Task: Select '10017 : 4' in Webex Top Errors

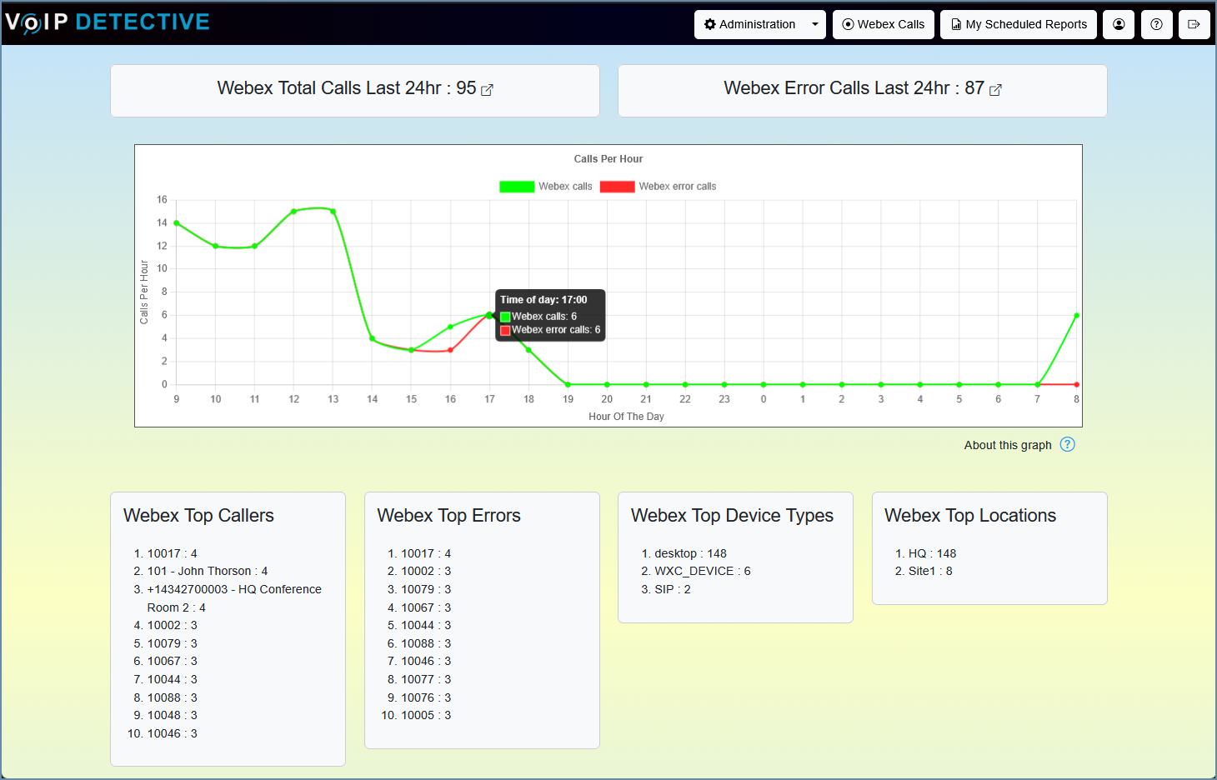Action: point(426,553)
